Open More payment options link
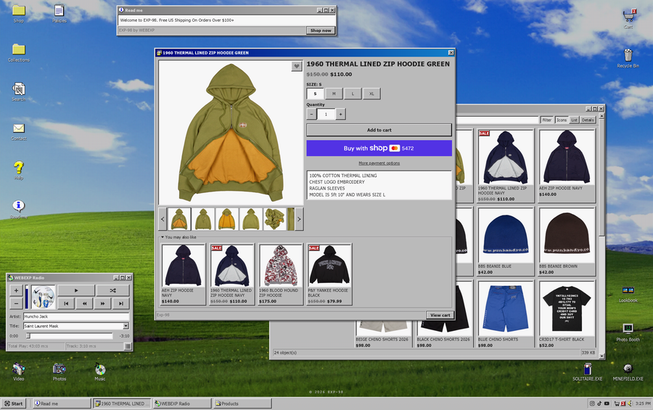This screenshot has height=410, width=653. tap(379, 163)
